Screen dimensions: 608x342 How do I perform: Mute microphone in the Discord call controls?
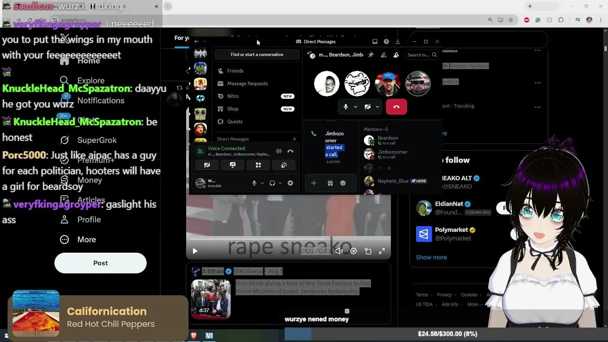coord(346,107)
